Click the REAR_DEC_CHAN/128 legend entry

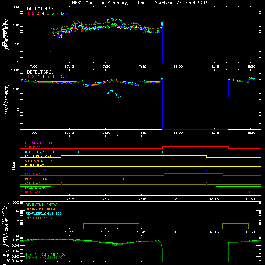(x=44, y=214)
